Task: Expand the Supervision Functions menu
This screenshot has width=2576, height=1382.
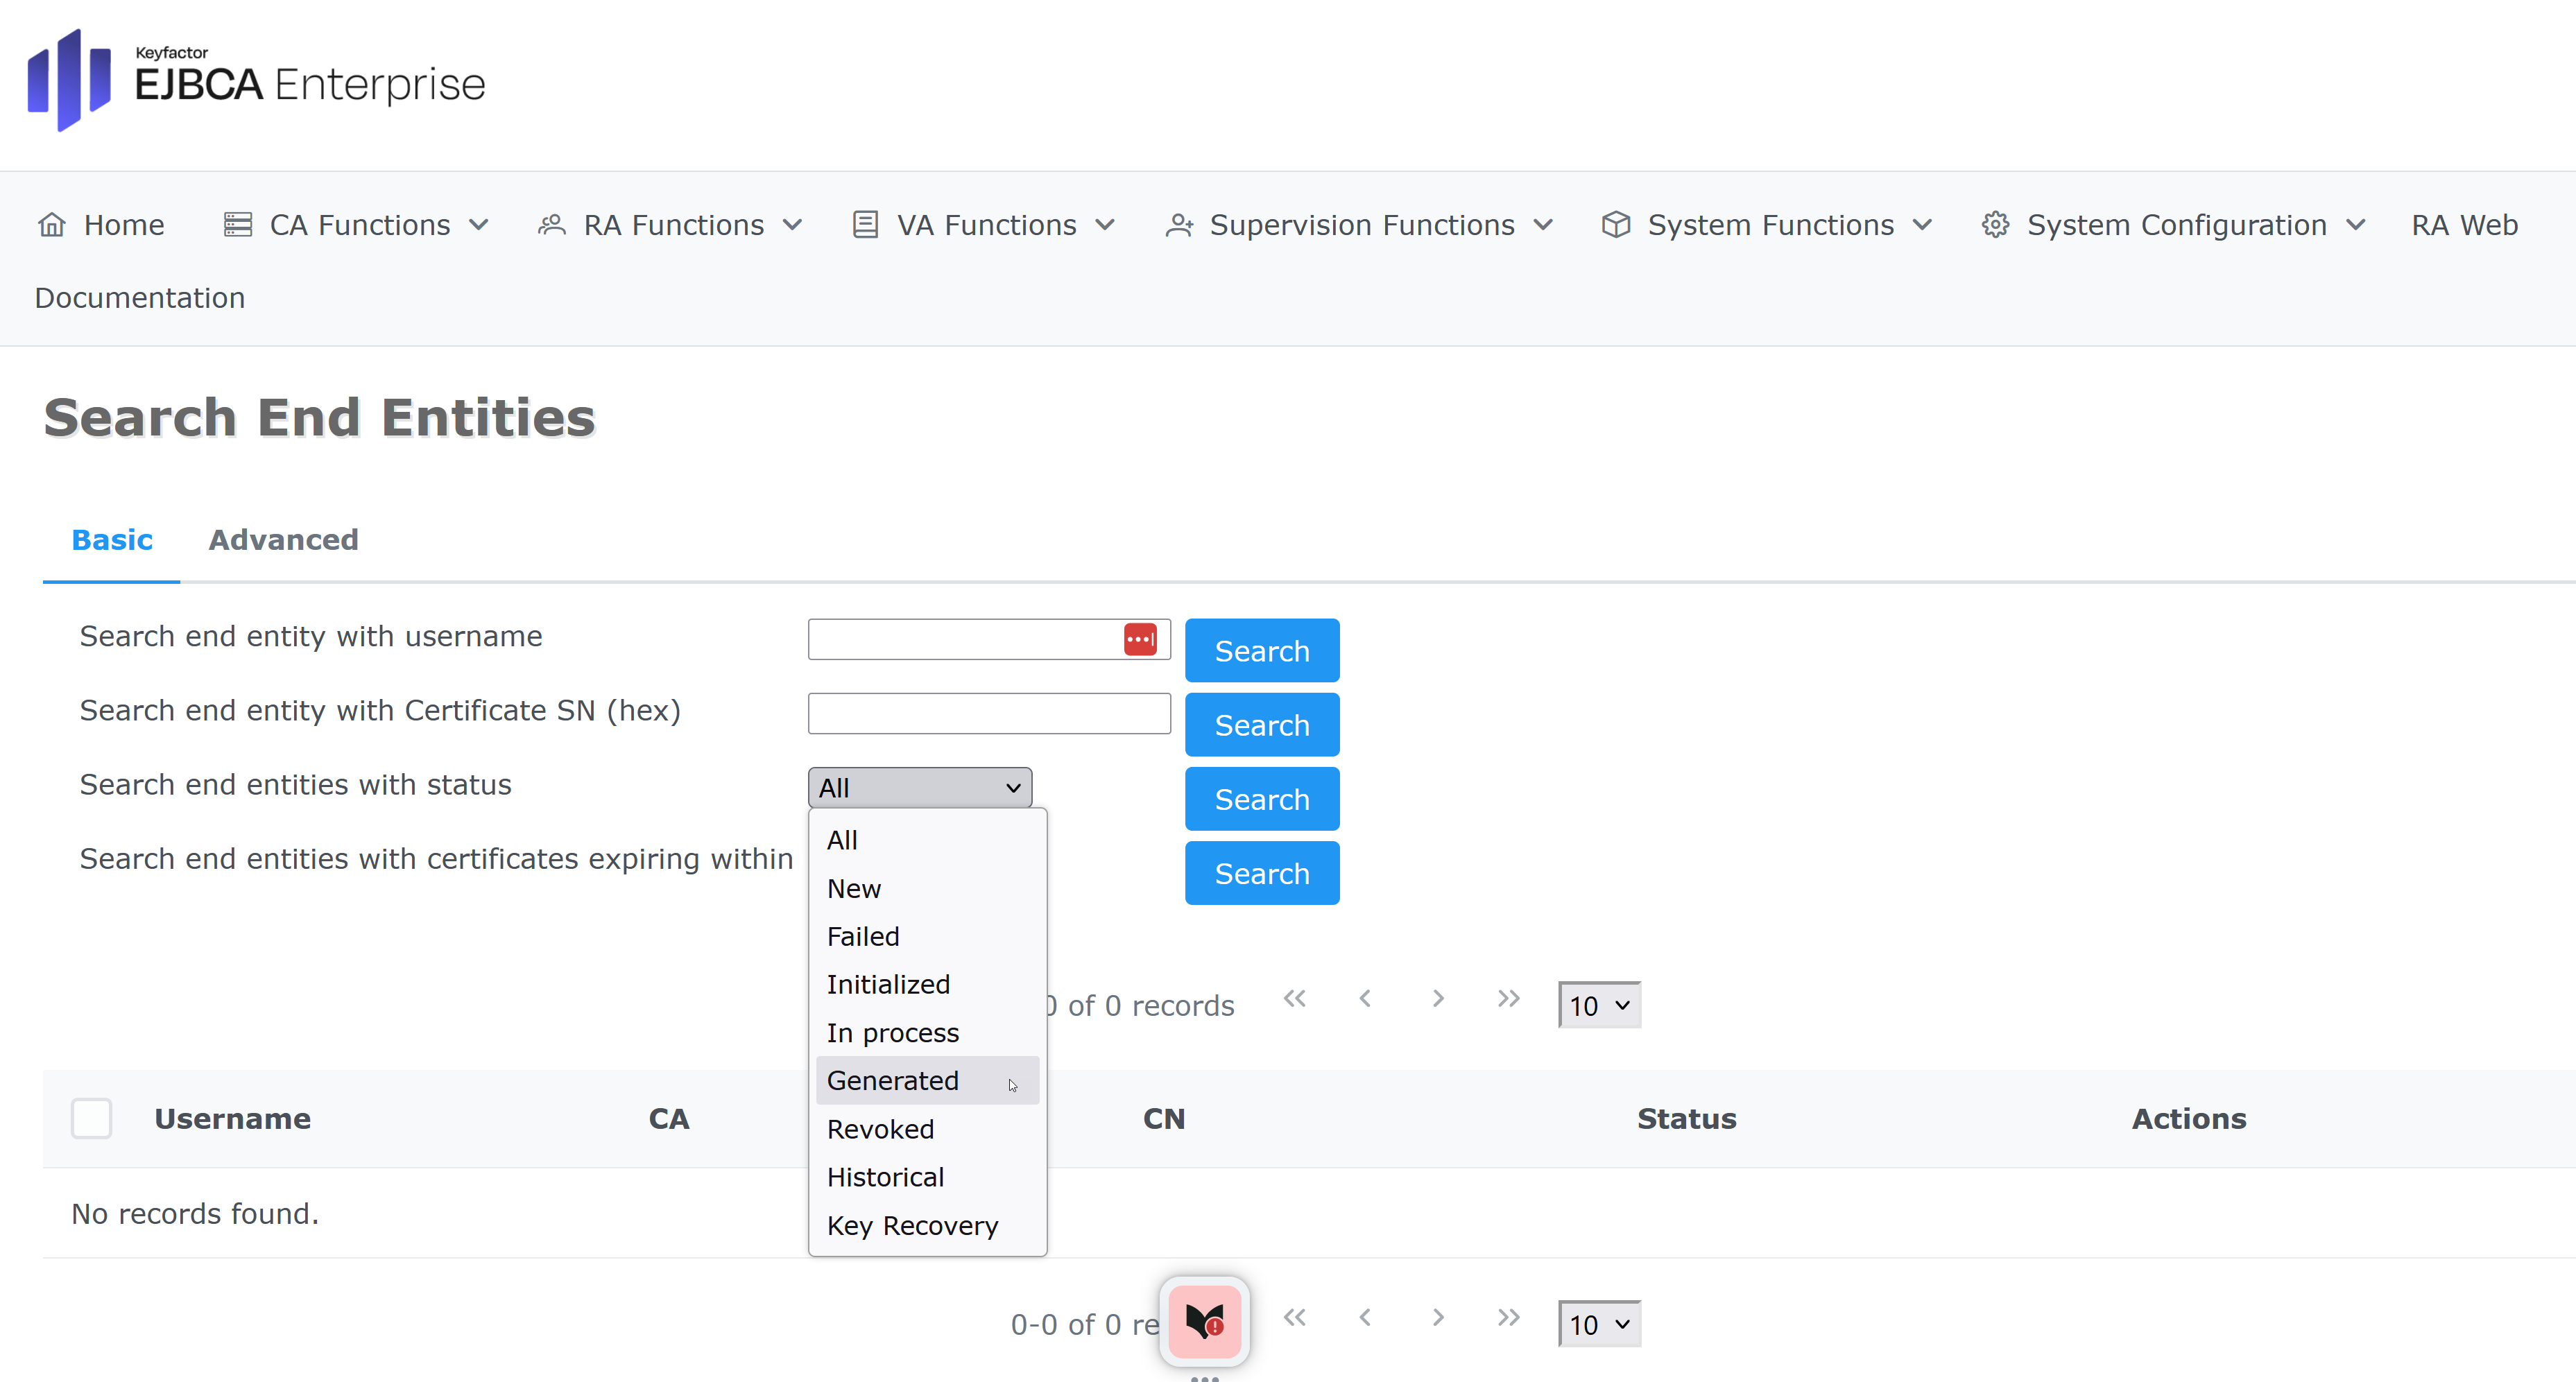Action: [1360, 225]
